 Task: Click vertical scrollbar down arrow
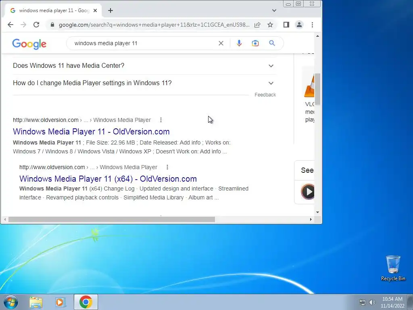pos(318,212)
